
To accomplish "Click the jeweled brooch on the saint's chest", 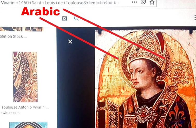I will point(144,114).
